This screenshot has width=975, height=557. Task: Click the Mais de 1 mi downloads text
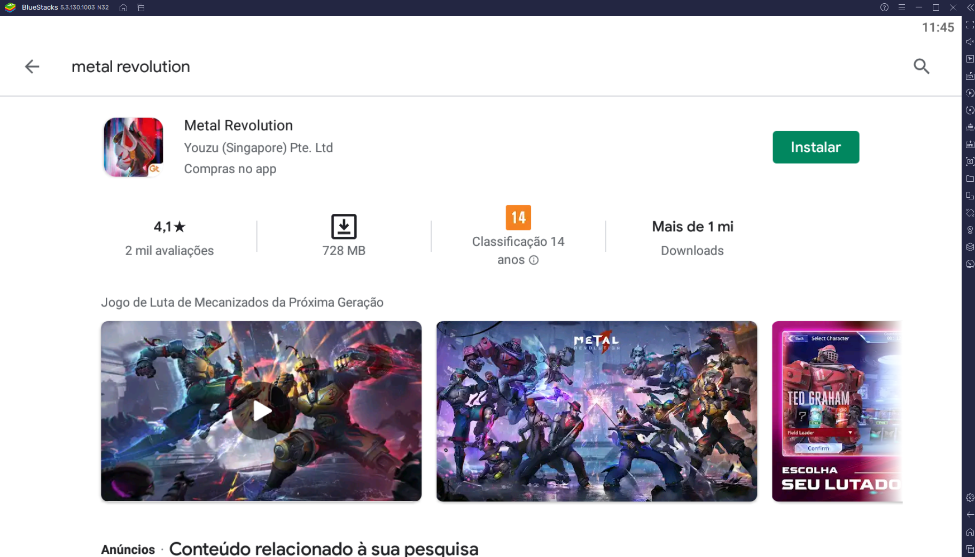pyautogui.click(x=692, y=227)
